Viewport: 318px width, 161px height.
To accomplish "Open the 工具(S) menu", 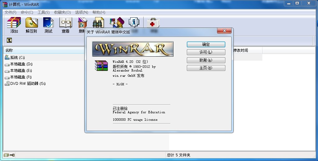I will [x=44, y=12].
